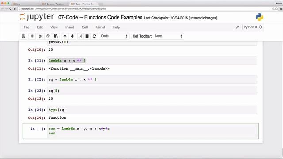
Task: Click the In [24]: prompt label
Action: point(37,110)
